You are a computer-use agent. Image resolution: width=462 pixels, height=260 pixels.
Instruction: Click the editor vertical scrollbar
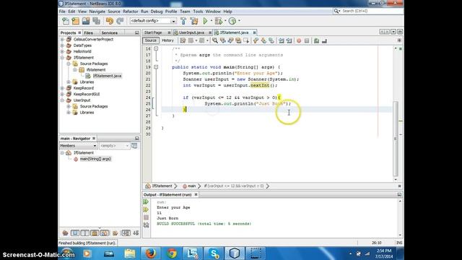coord(396,139)
